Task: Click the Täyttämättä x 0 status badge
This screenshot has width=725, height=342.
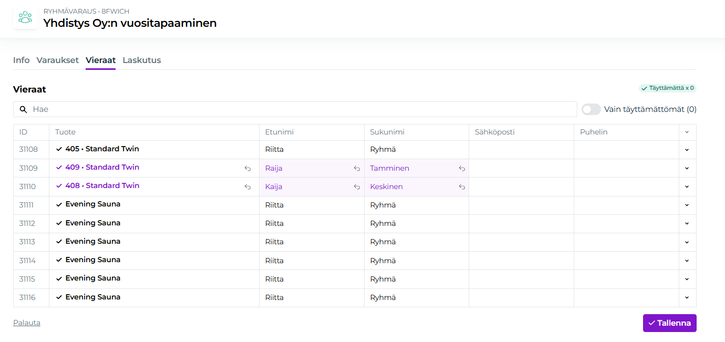Action: click(667, 88)
